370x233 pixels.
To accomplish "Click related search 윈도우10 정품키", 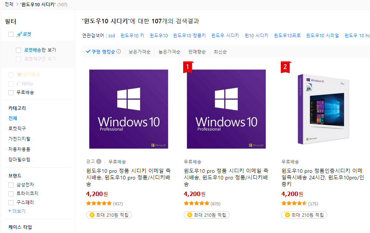I will pyautogui.click(x=189, y=35).
